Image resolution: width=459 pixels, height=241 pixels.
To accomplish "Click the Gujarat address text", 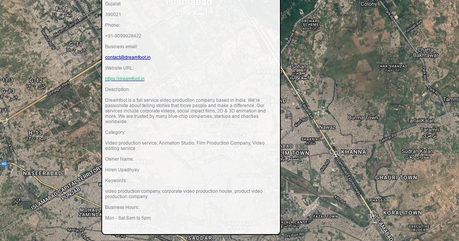I will (113, 4).
